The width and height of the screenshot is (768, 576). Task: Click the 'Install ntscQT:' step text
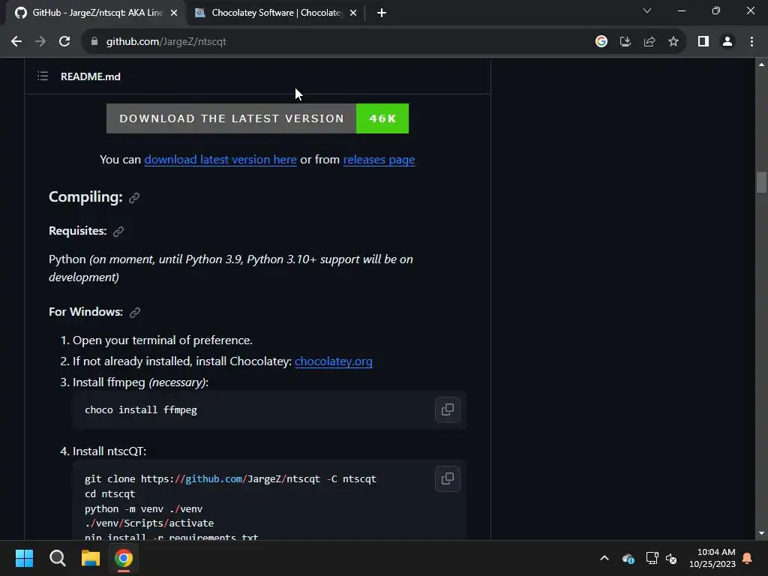pyautogui.click(x=109, y=451)
